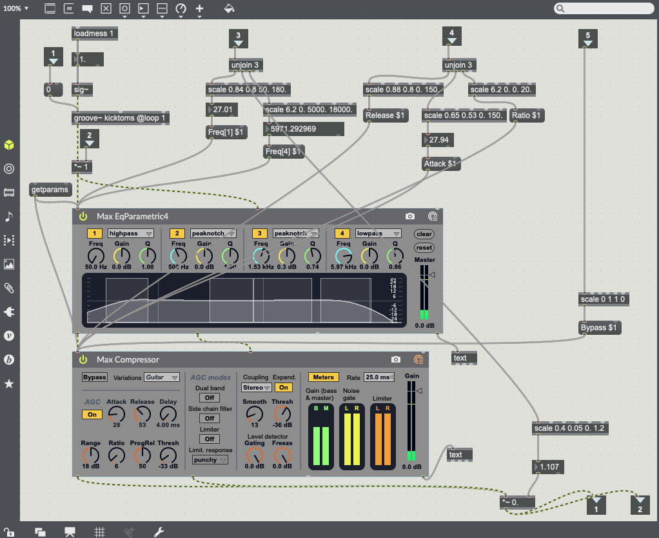Open the Plug-ins browser in sidebar
Screen dimensions: 659x538
(9, 312)
